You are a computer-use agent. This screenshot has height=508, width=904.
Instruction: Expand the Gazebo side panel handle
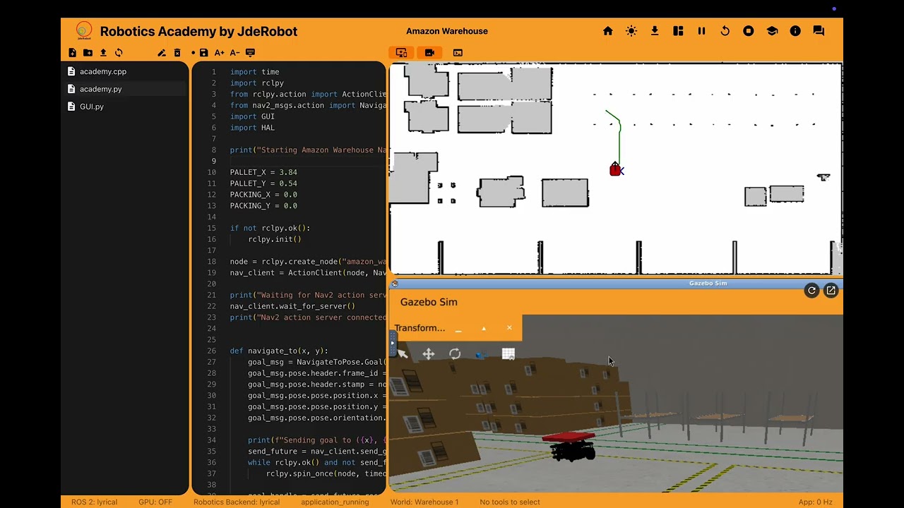click(x=392, y=344)
